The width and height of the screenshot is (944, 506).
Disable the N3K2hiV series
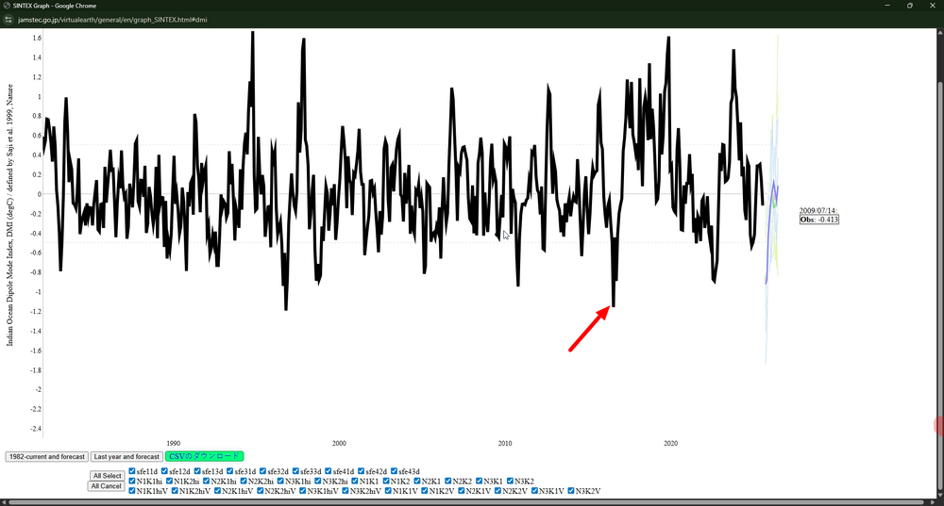(346, 490)
